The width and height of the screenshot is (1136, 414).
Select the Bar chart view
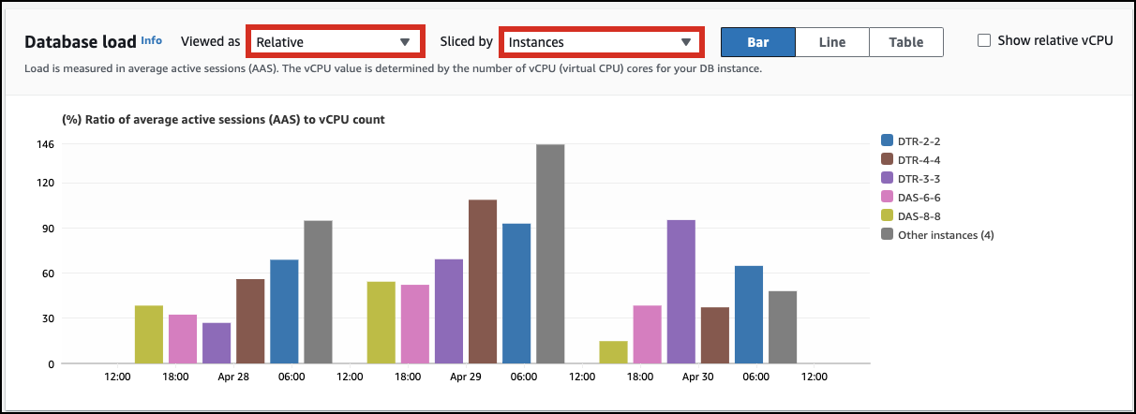(757, 42)
